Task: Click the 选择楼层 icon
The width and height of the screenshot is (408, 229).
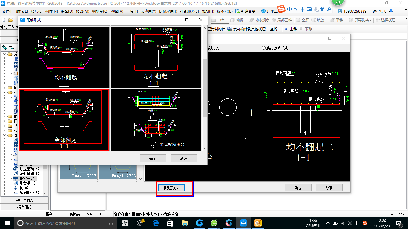Action: coord(378,20)
